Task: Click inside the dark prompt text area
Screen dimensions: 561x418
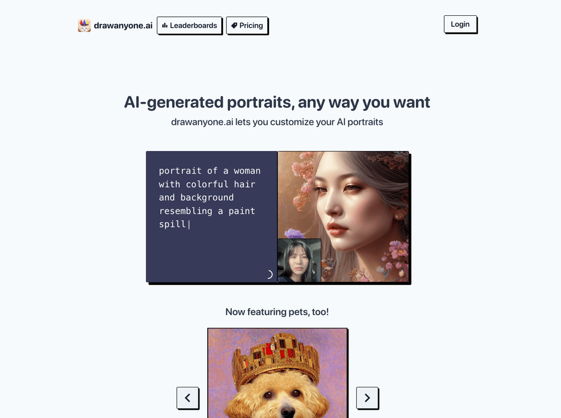Action: point(212,217)
